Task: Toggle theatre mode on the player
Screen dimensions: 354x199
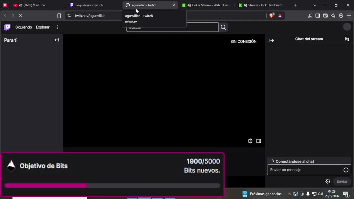Action: [x=259, y=141]
